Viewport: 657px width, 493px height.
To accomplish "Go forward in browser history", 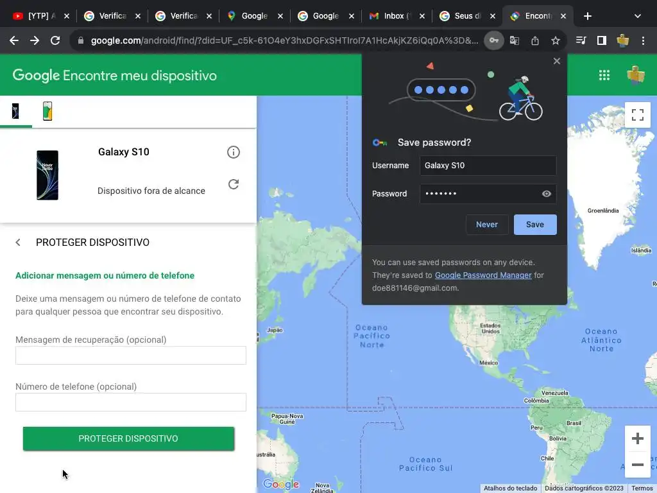I will [35, 40].
